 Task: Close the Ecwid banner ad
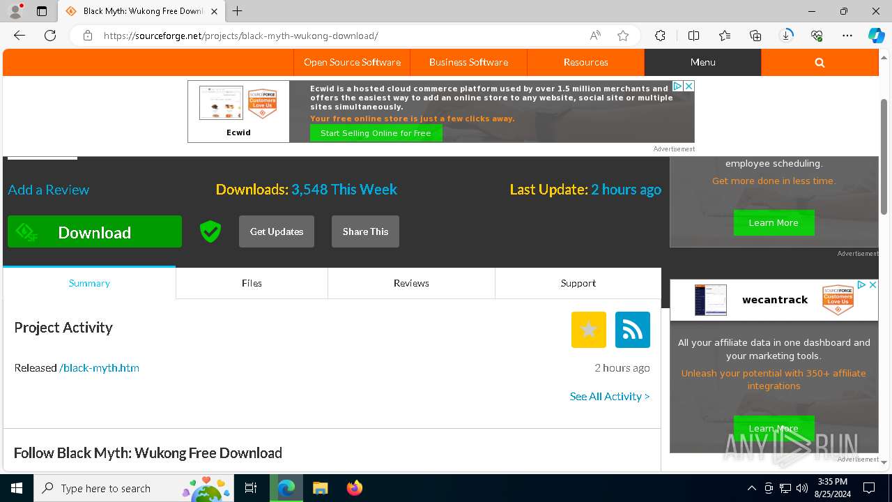pyautogui.click(x=689, y=86)
